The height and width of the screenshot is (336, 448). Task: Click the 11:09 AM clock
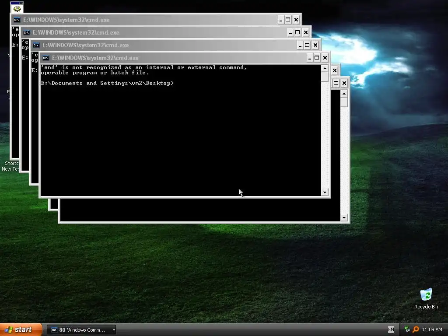[x=432, y=330]
